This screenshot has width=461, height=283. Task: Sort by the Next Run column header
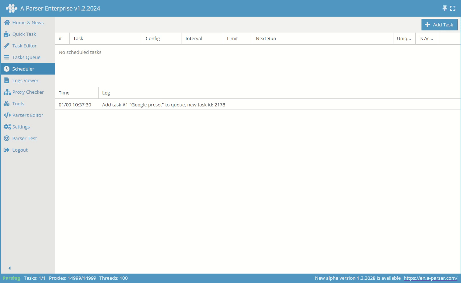266,38
